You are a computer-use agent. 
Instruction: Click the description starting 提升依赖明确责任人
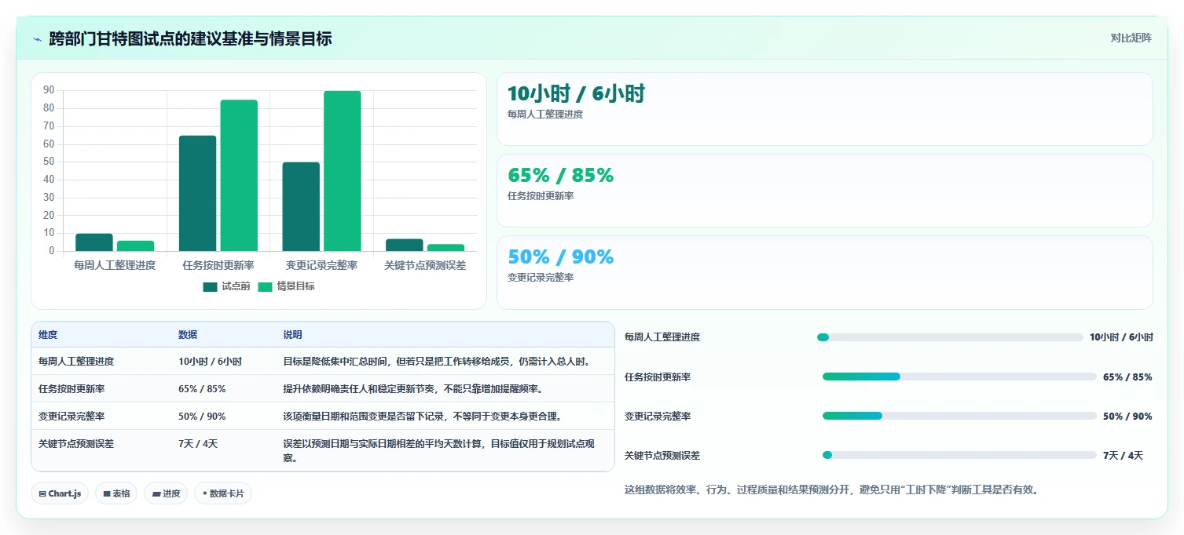click(412, 388)
